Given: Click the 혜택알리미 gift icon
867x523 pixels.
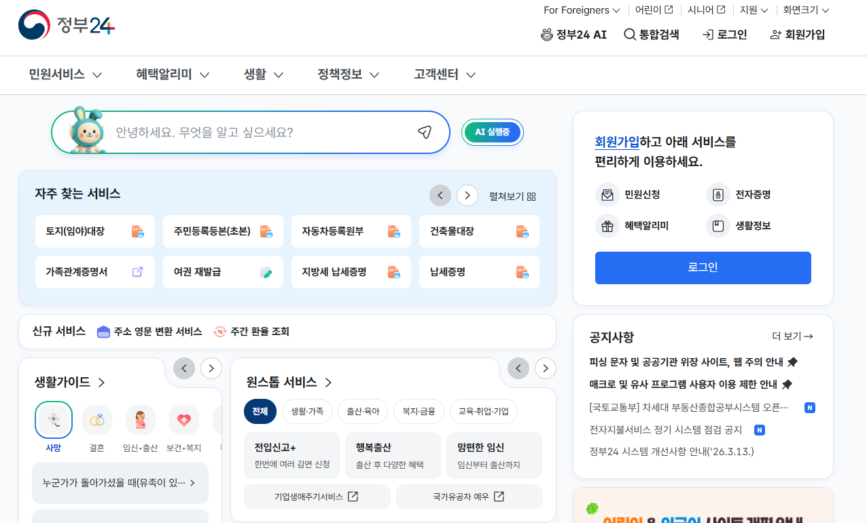Looking at the screenshot, I should click(x=607, y=226).
